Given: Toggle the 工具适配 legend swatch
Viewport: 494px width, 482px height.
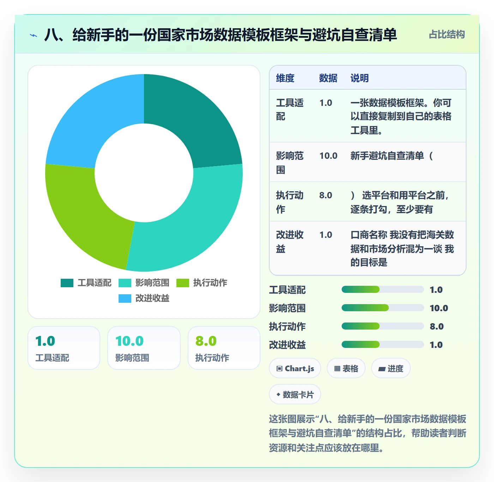Looking at the screenshot, I should pos(67,283).
